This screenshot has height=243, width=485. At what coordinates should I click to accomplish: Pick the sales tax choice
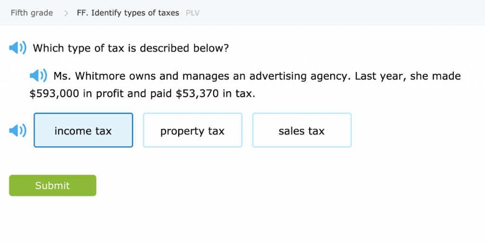tap(302, 131)
